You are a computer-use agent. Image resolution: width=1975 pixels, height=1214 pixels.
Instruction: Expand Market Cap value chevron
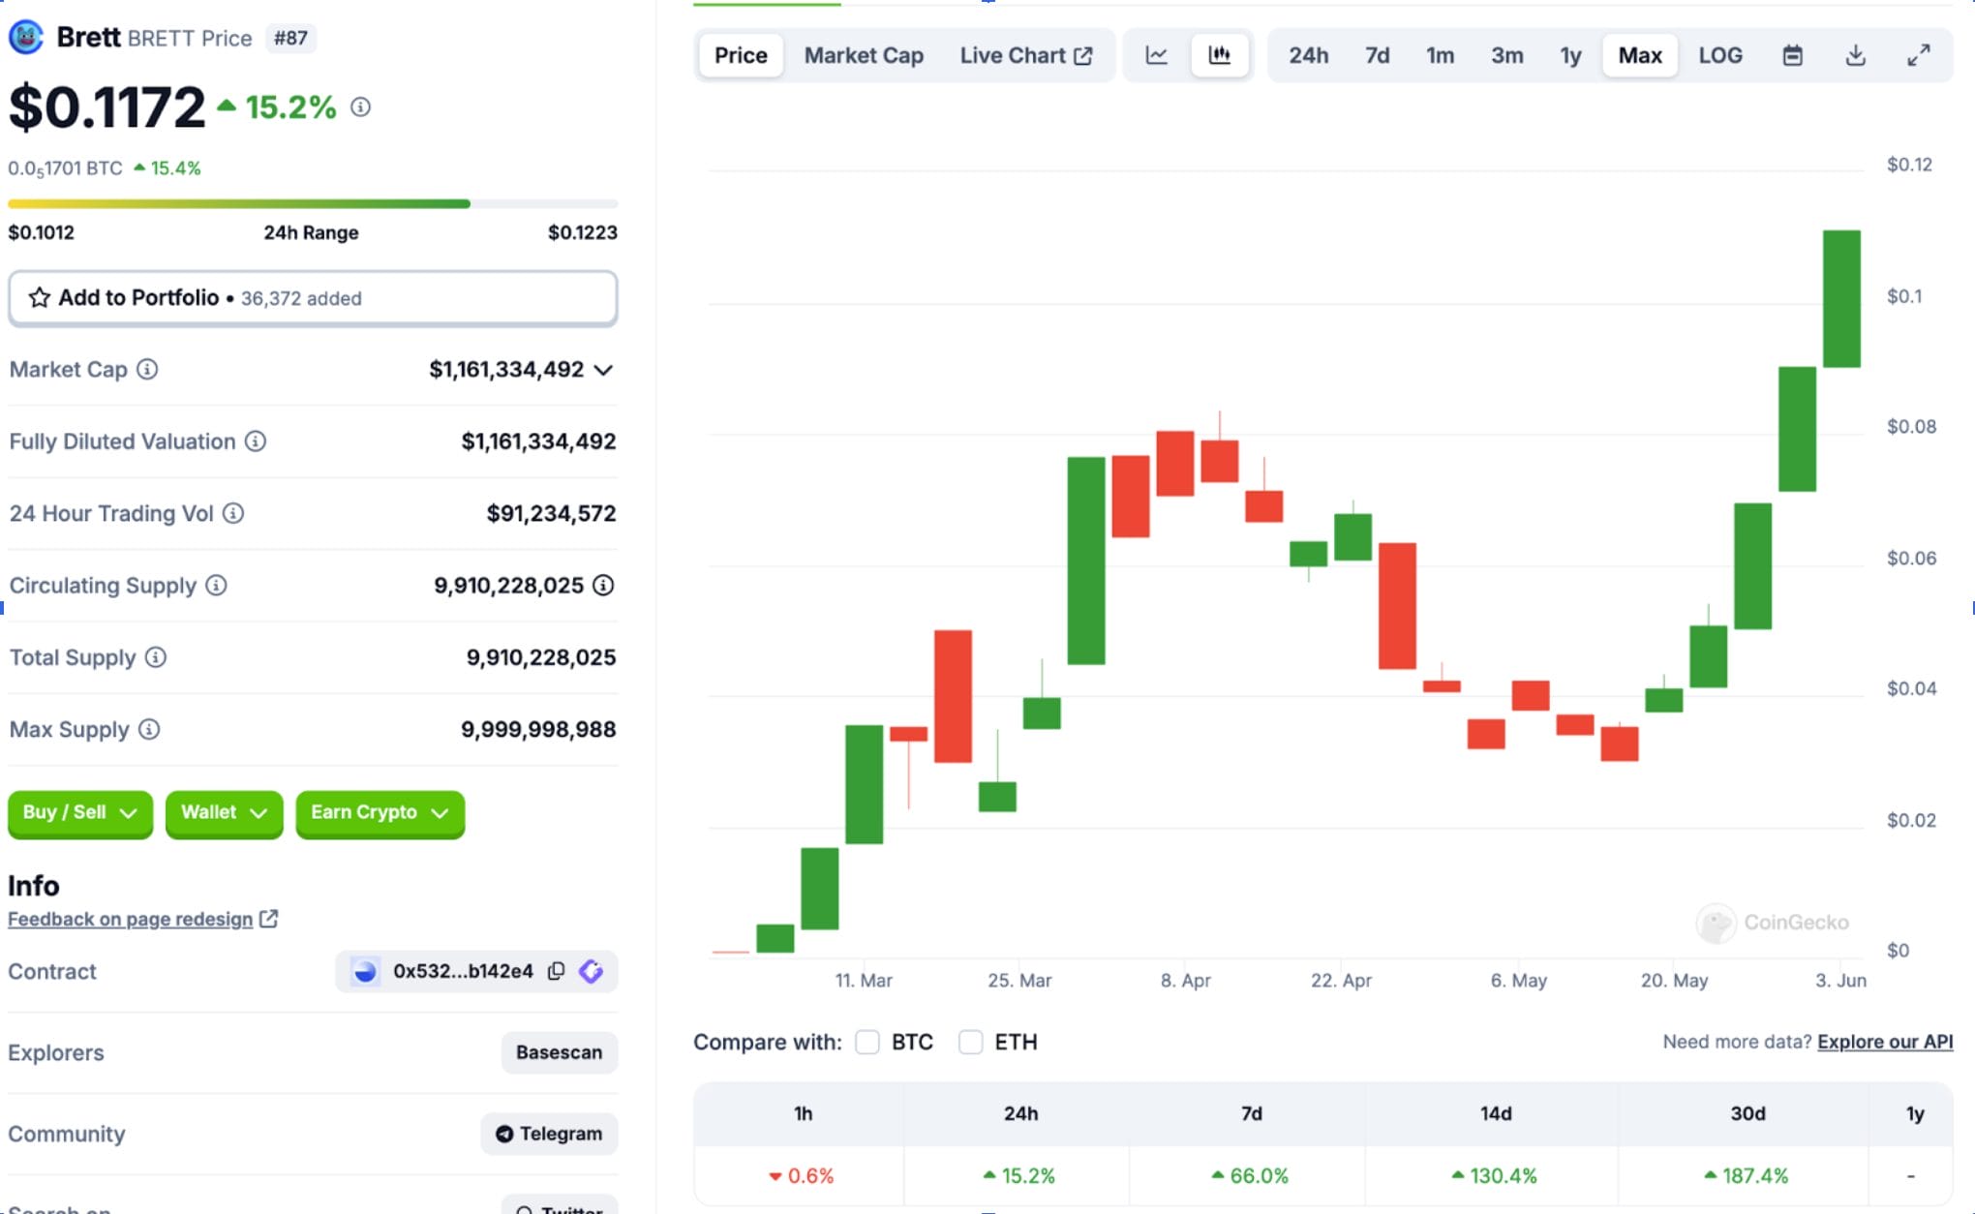tap(603, 370)
